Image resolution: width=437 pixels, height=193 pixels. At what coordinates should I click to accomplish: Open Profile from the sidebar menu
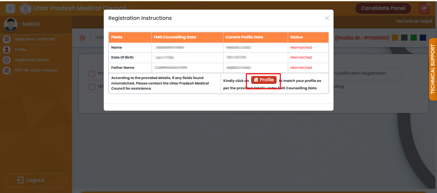click(x=20, y=50)
